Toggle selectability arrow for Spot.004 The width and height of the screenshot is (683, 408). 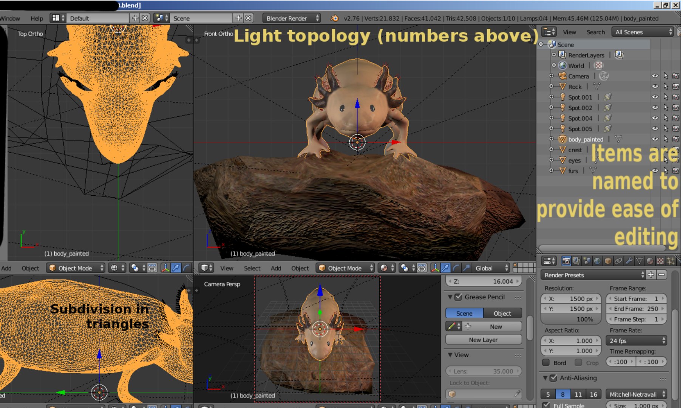(666, 118)
